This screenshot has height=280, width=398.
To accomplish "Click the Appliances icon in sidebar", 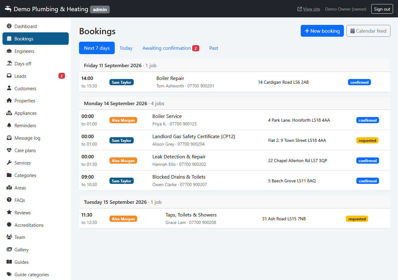I will pyautogui.click(x=9, y=113).
